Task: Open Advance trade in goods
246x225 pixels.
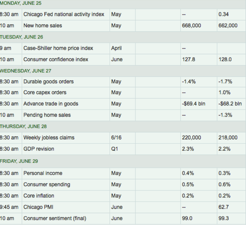Action: (x=51, y=104)
